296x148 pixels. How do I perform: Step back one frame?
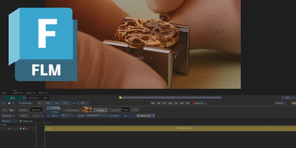tap(164, 103)
